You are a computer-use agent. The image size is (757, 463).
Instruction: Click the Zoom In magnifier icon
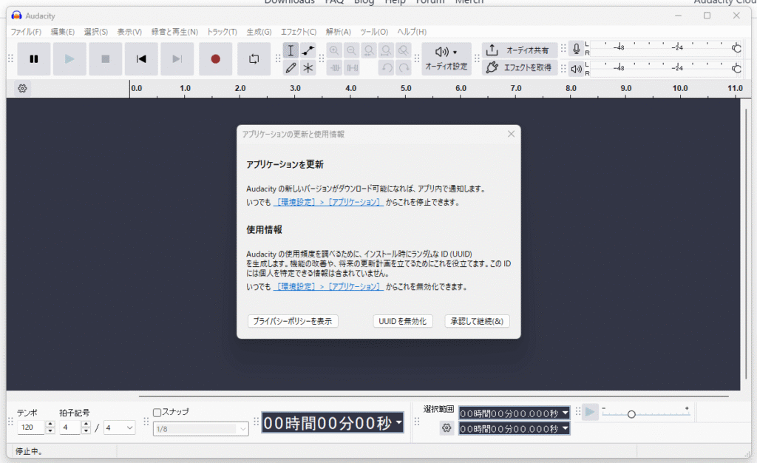coord(334,51)
